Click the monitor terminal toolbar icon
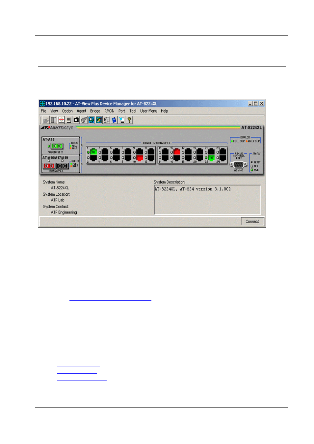The image size is (314, 444). (122, 120)
